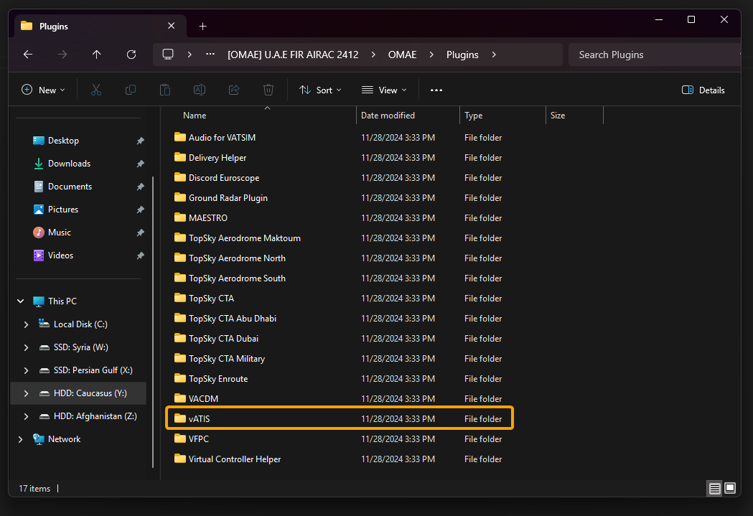The height and width of the screenshot is (516, 753).
Task: Click pin icon next to Documents
Action: point(140,187)
